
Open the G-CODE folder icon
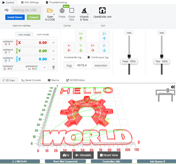pos(50,10)
